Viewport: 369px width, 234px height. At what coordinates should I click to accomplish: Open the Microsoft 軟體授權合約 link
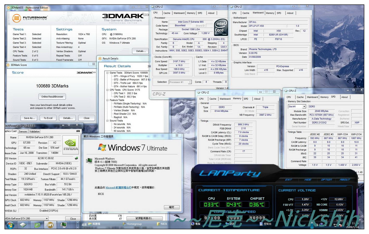[x=118, y=187]
